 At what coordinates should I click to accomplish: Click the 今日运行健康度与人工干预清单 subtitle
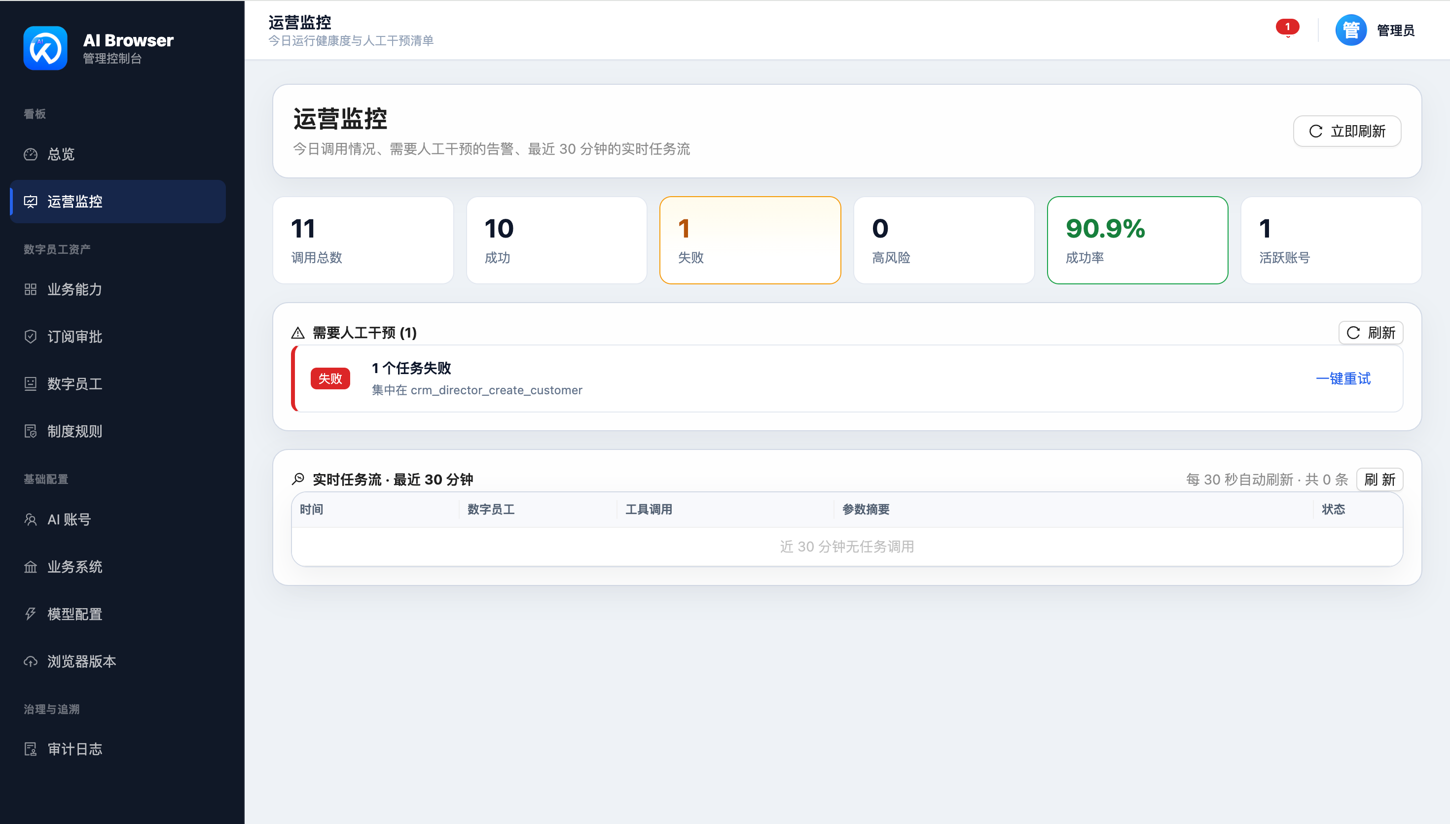click(x=351, y=41)
